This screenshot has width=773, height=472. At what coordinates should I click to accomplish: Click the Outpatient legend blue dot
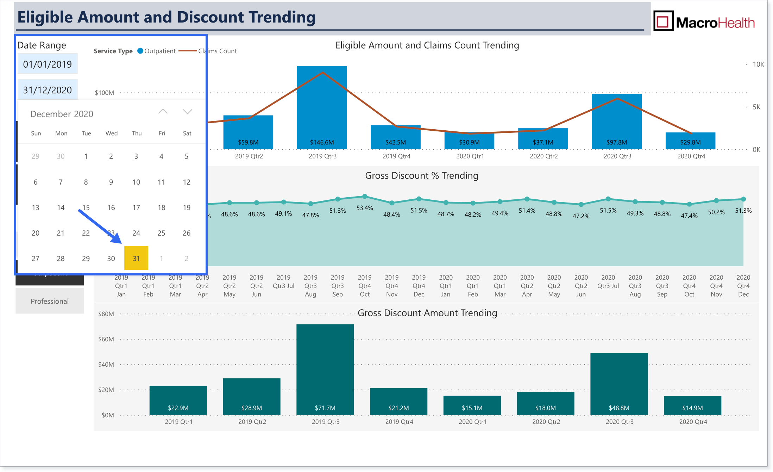pyautogui.click(x=140, y=51)
